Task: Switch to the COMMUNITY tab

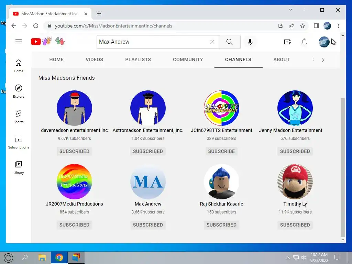Action: (188, 59)
